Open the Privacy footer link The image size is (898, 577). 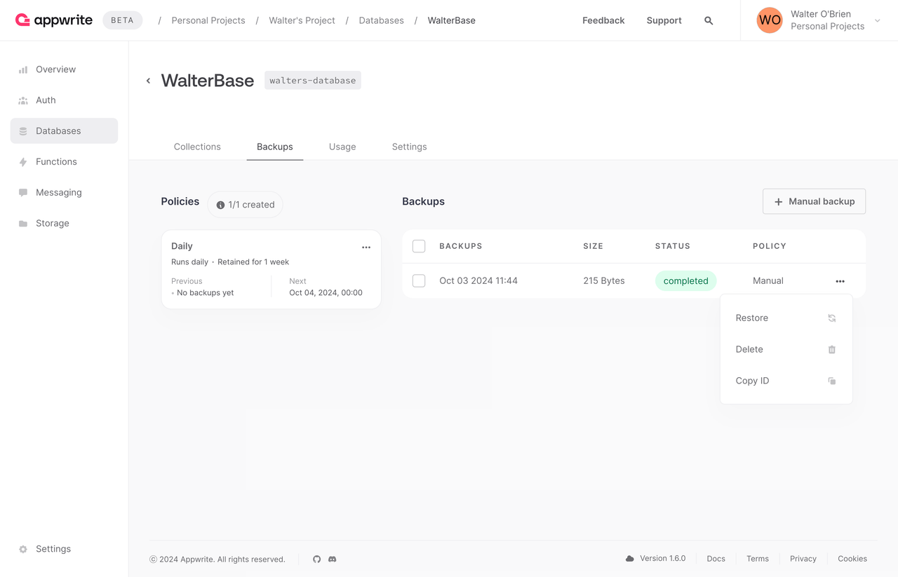[x=803, y=559]
